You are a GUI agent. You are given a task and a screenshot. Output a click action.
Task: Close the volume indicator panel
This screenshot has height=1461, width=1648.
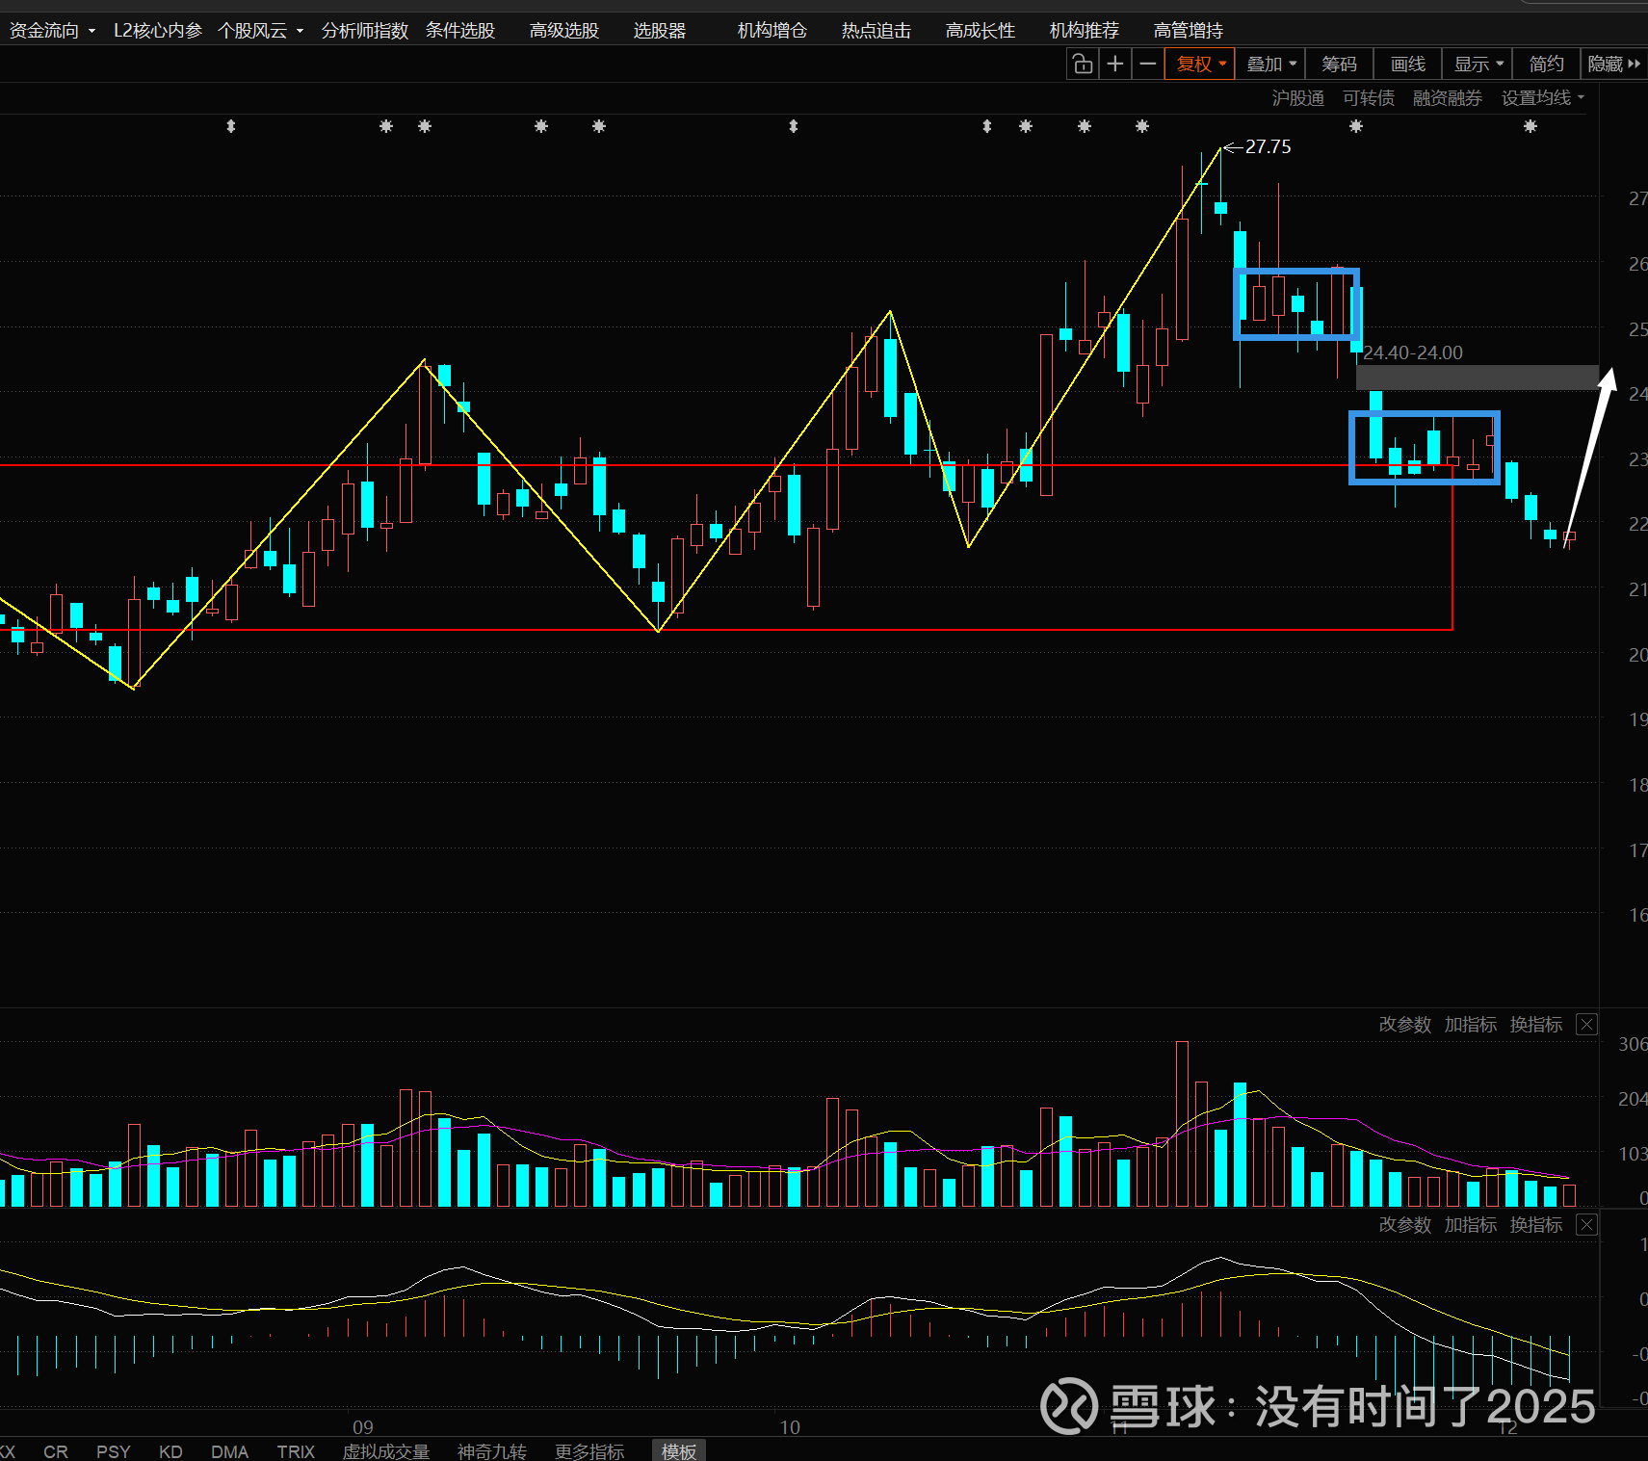[x=1586, y=1025]
